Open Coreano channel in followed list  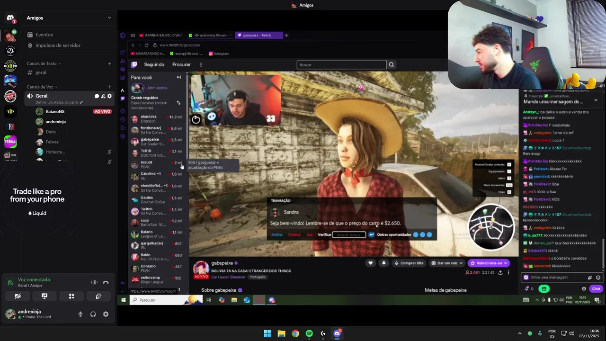point(157,268)
